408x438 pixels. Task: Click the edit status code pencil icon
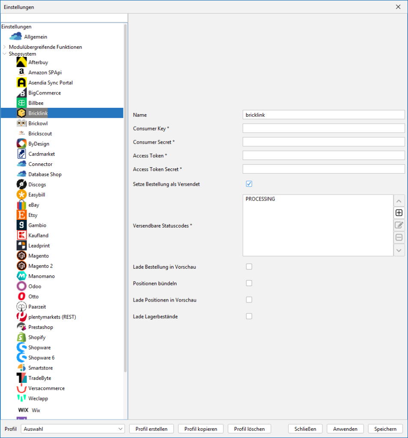[x=399, y=225]
